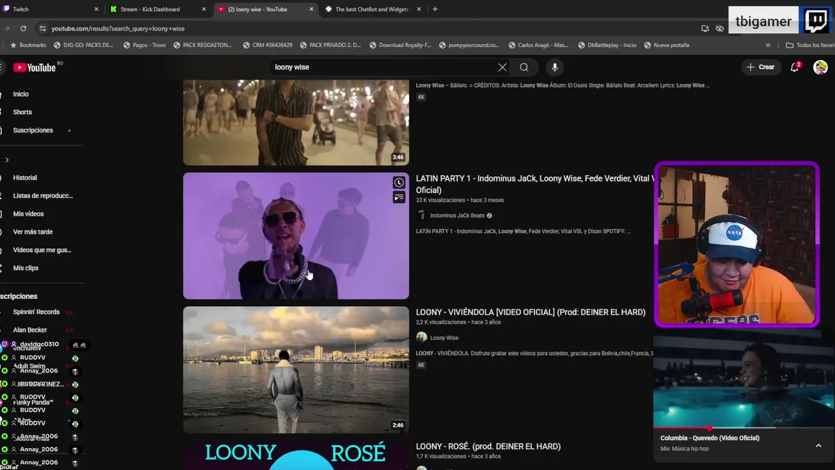This screenshot has width=835, height=470.
Task: Seek on the miniplayer red progress bar
Action: (x=742, y=428)
